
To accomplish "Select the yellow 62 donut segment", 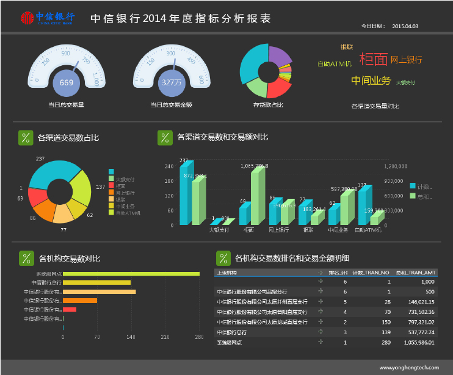I will [x=76, y=208].
